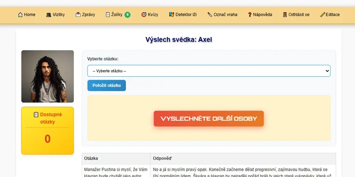Open the Editace link

[x=330, y=15]
